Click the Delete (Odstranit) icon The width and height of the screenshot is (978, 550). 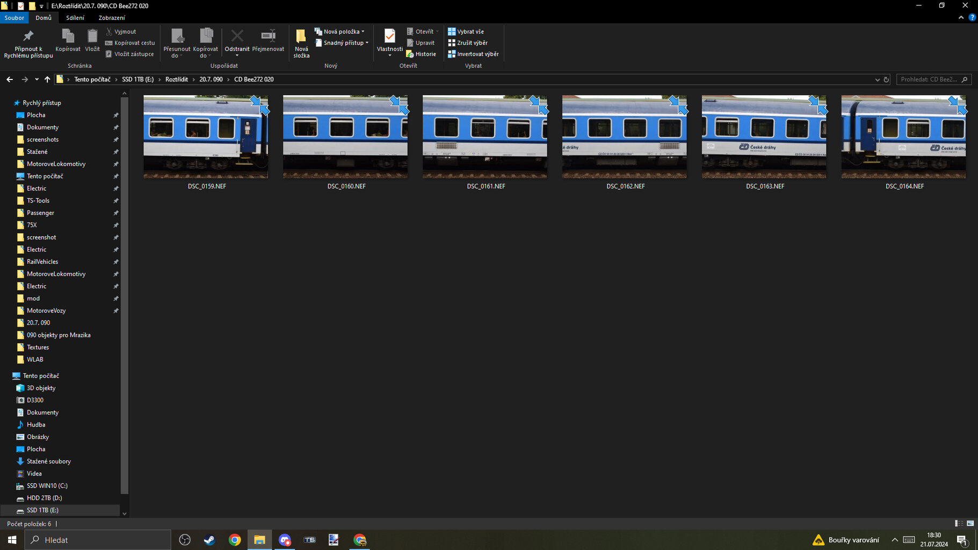pos(237,37)
